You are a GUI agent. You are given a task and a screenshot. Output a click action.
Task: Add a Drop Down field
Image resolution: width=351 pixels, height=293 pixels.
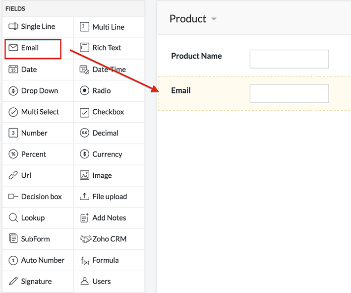[x=39, y=91]
